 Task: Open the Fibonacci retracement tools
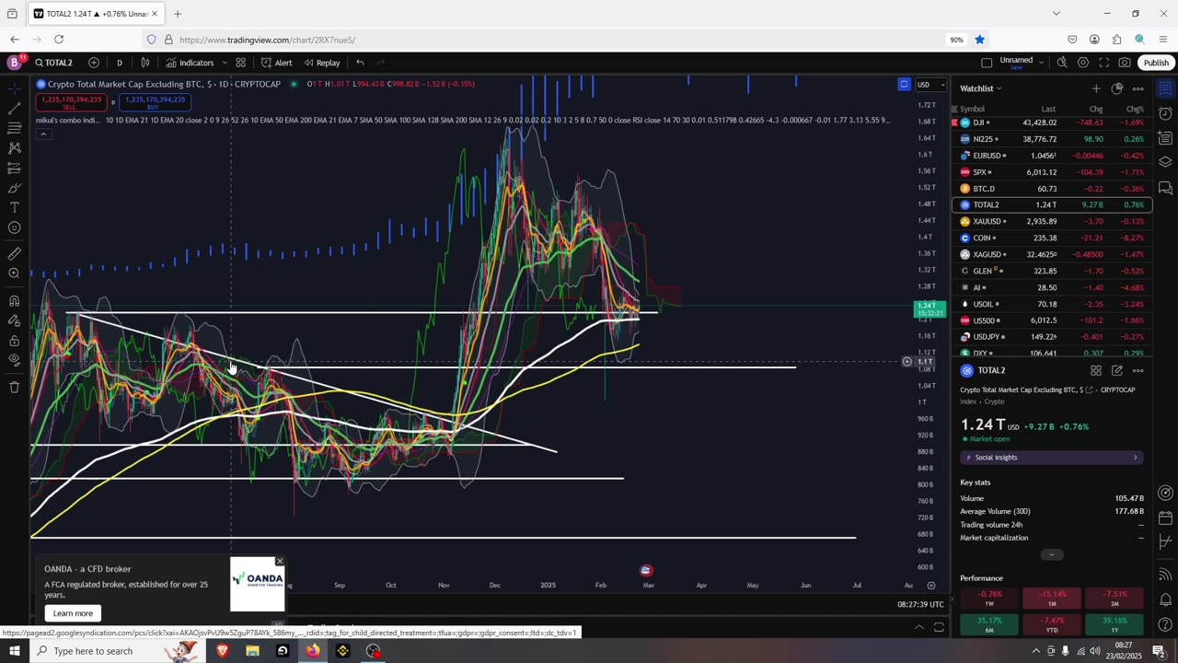14,128
